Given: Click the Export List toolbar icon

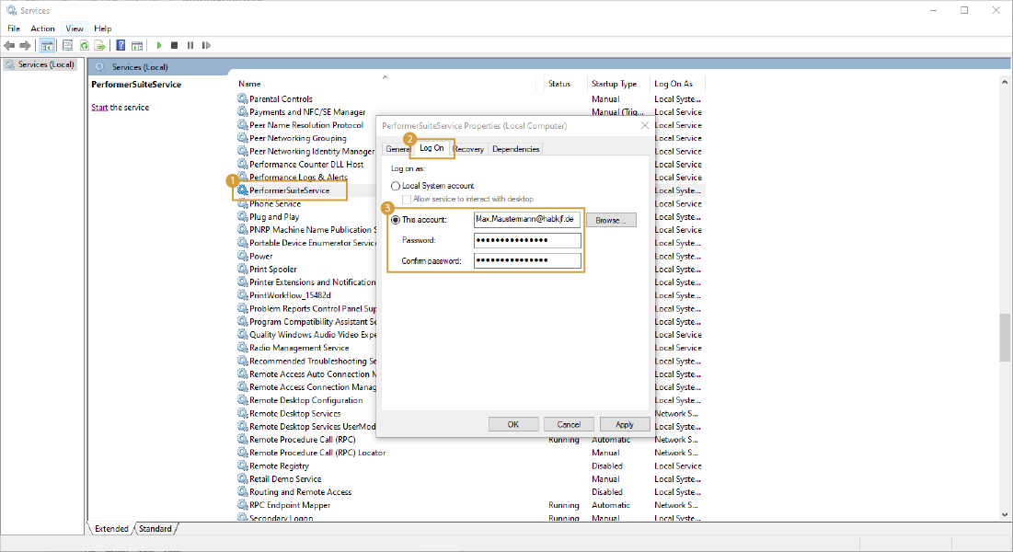Looking at the screenshot, I should tap(98, 45).
